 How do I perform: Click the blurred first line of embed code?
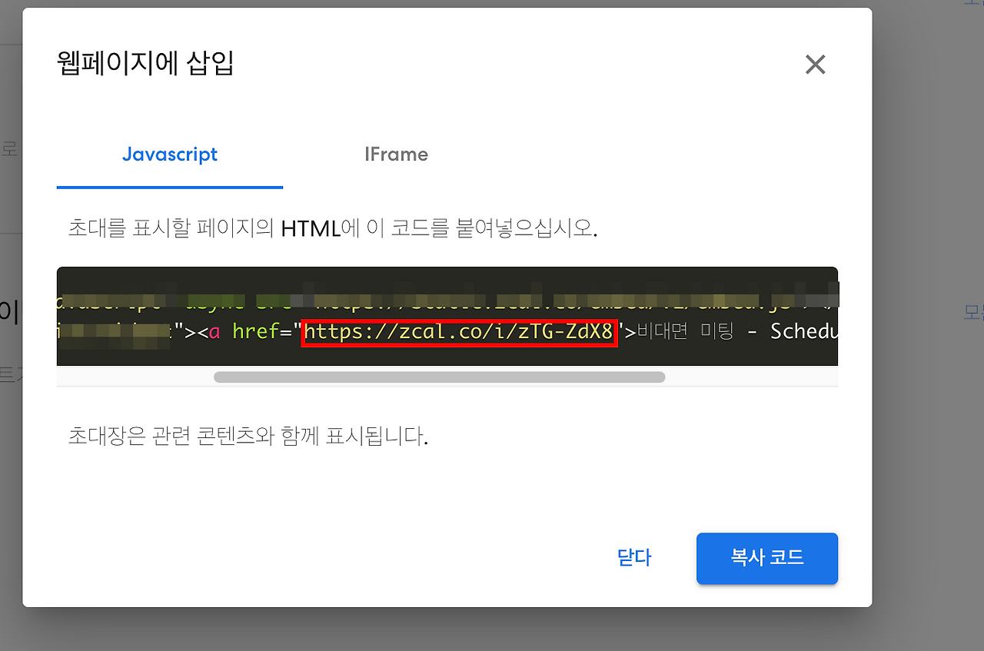447,301
